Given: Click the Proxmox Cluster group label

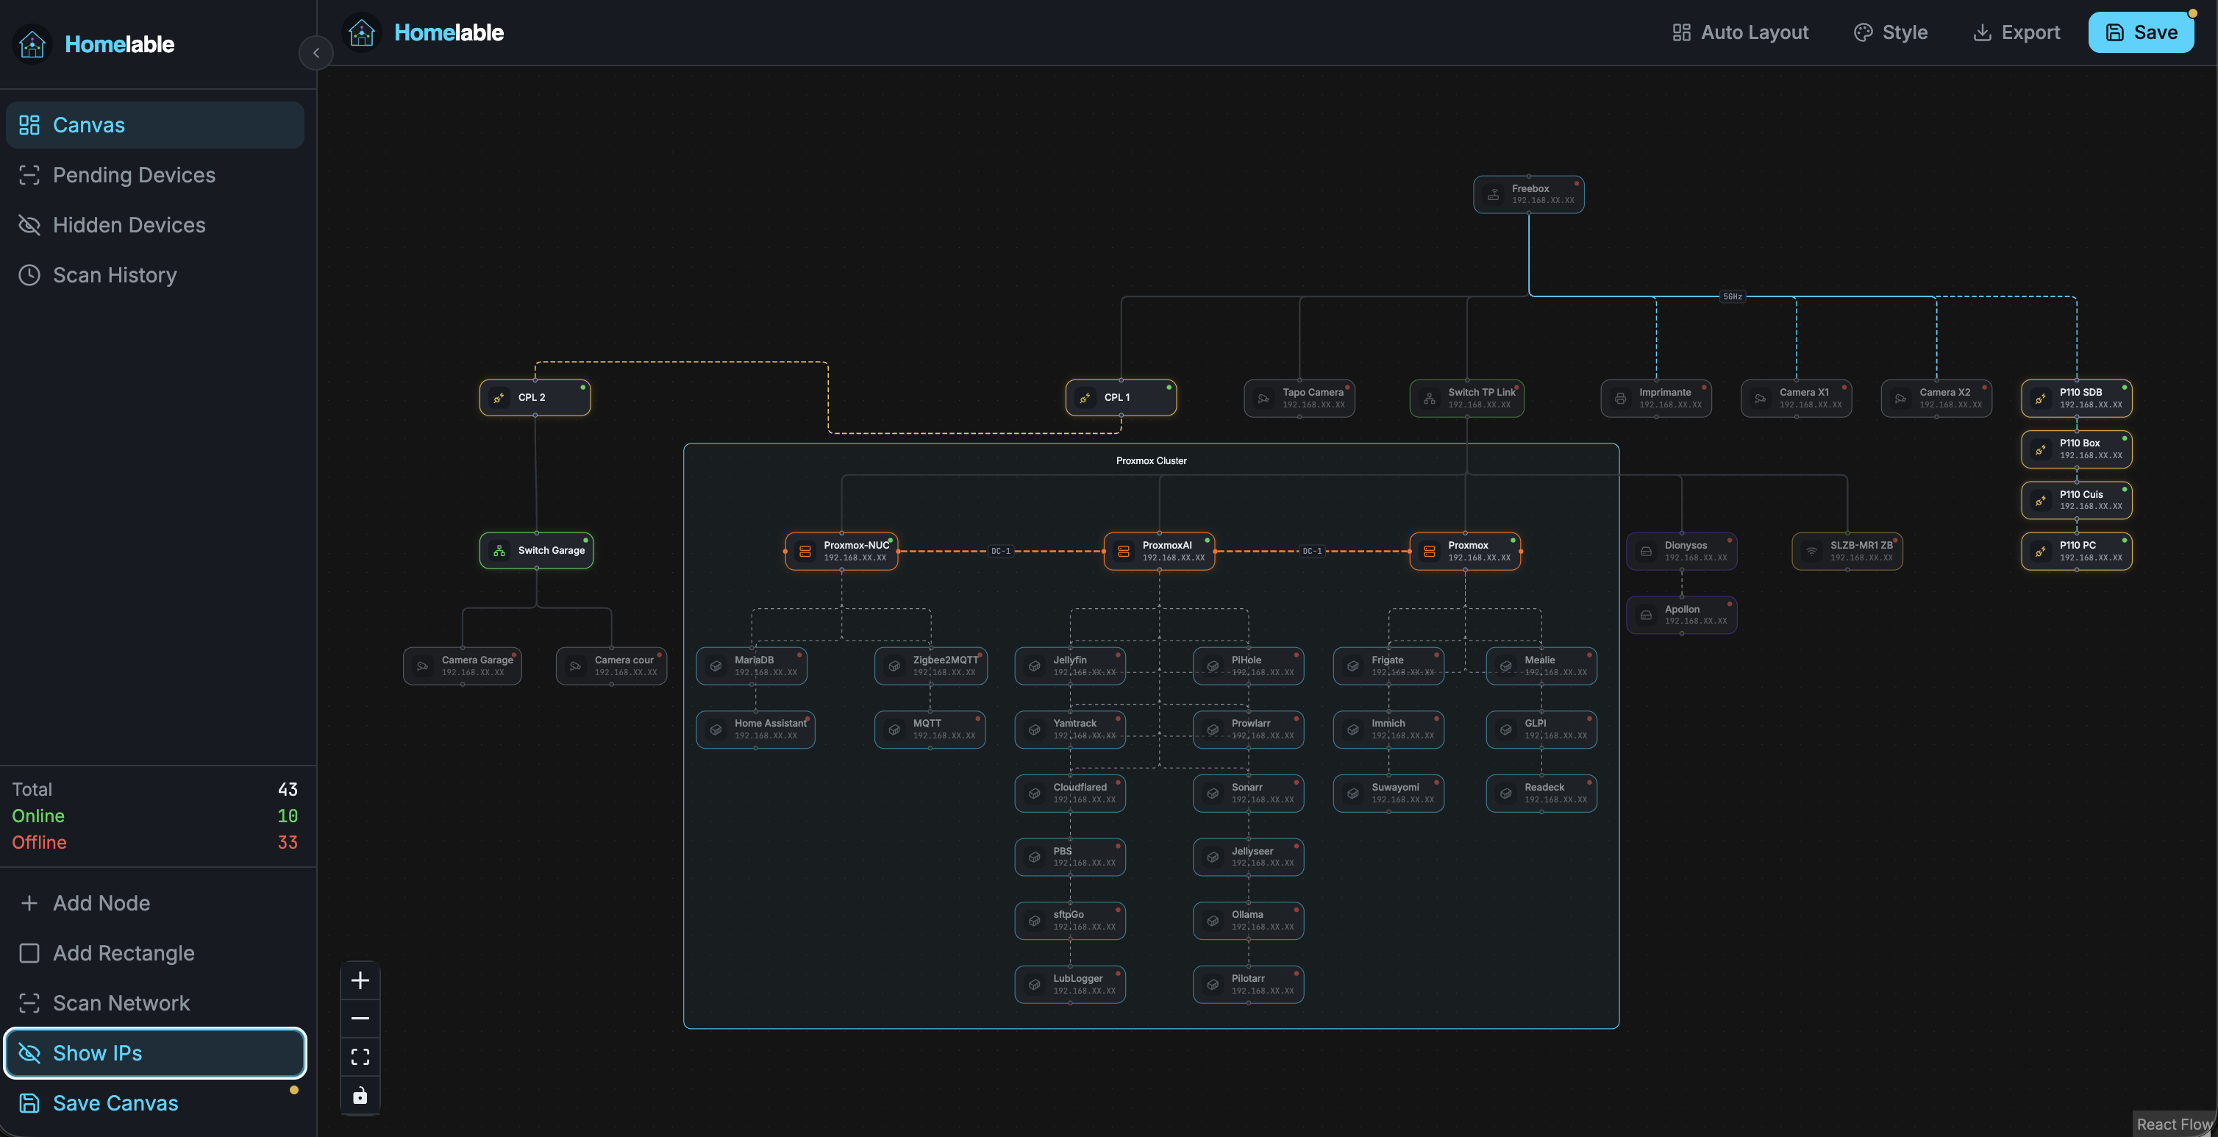Looking at the screenshot, I should [1151, 461].
